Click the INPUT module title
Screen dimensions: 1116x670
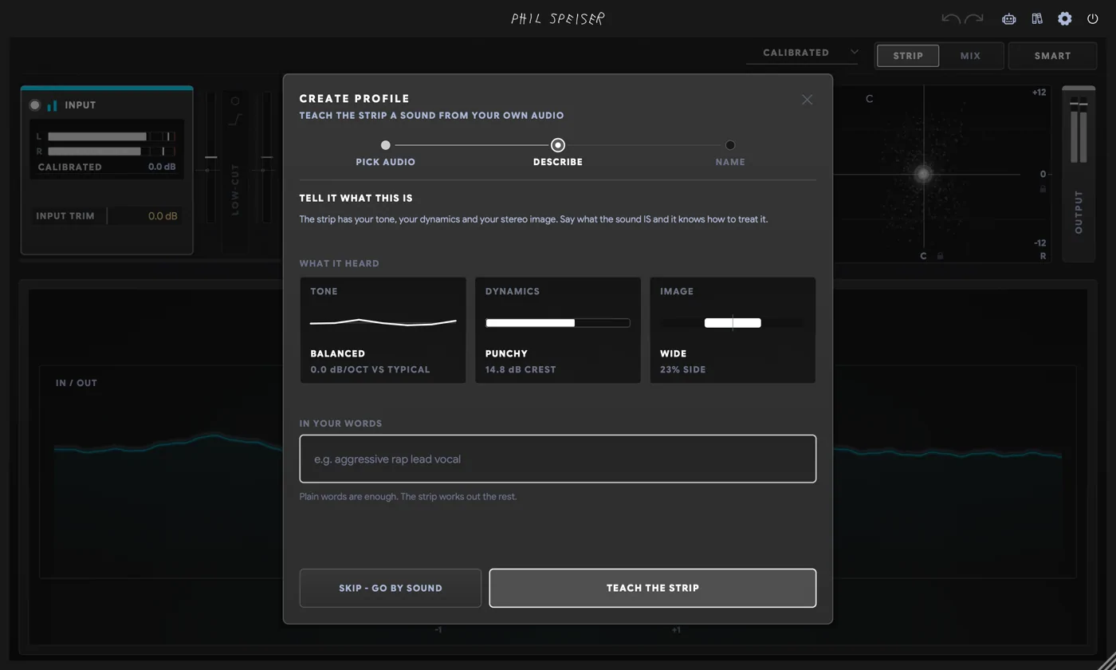click(81, 105)
